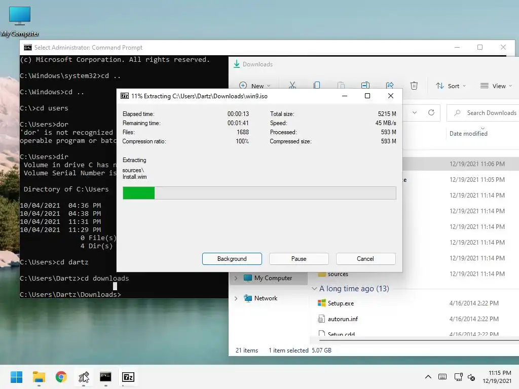Click the 7-Zip icon in extraction dialog title
The height and width of the screenshot is (389, 519).
(125, 96)
